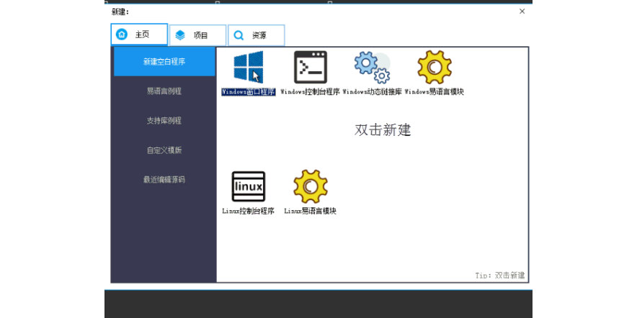Click the magnifier icon on 资源 tab
The width and height of the screenshot is (637, 318).
pos(239,35)
